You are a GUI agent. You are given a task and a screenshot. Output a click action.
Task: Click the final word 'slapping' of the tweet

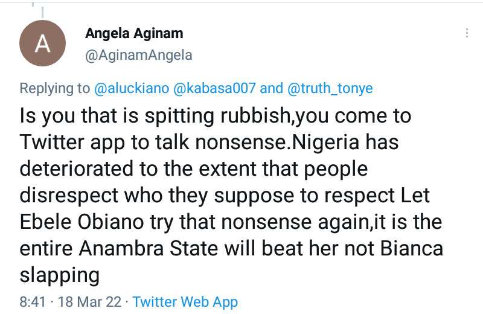pyautogui.click(x=60, y=275)
